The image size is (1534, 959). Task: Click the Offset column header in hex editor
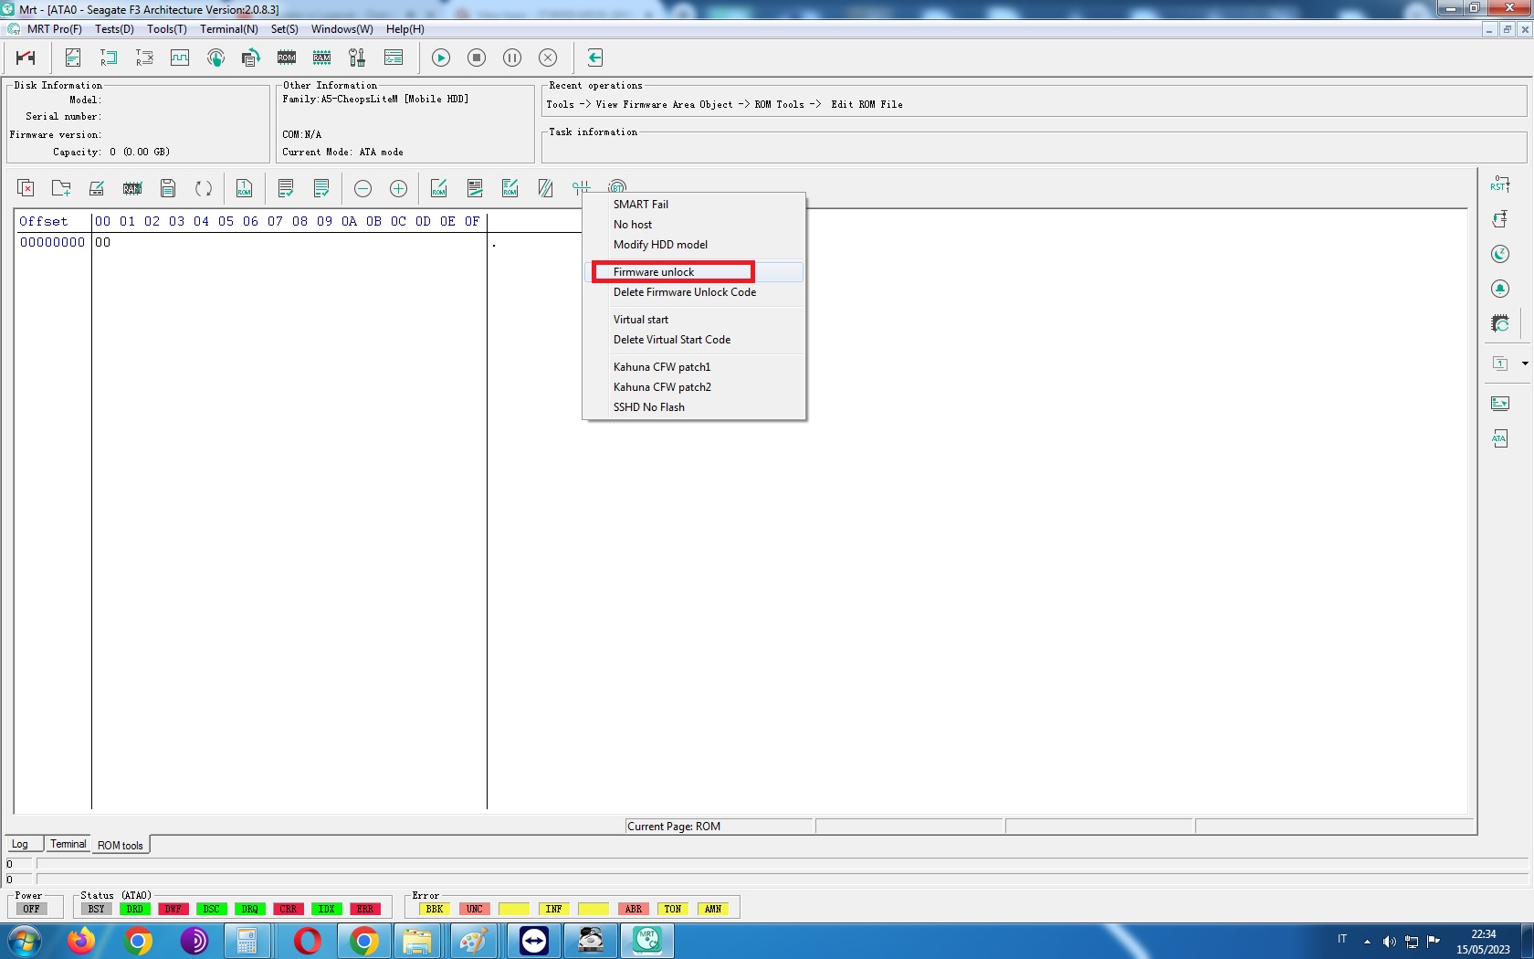44,221
